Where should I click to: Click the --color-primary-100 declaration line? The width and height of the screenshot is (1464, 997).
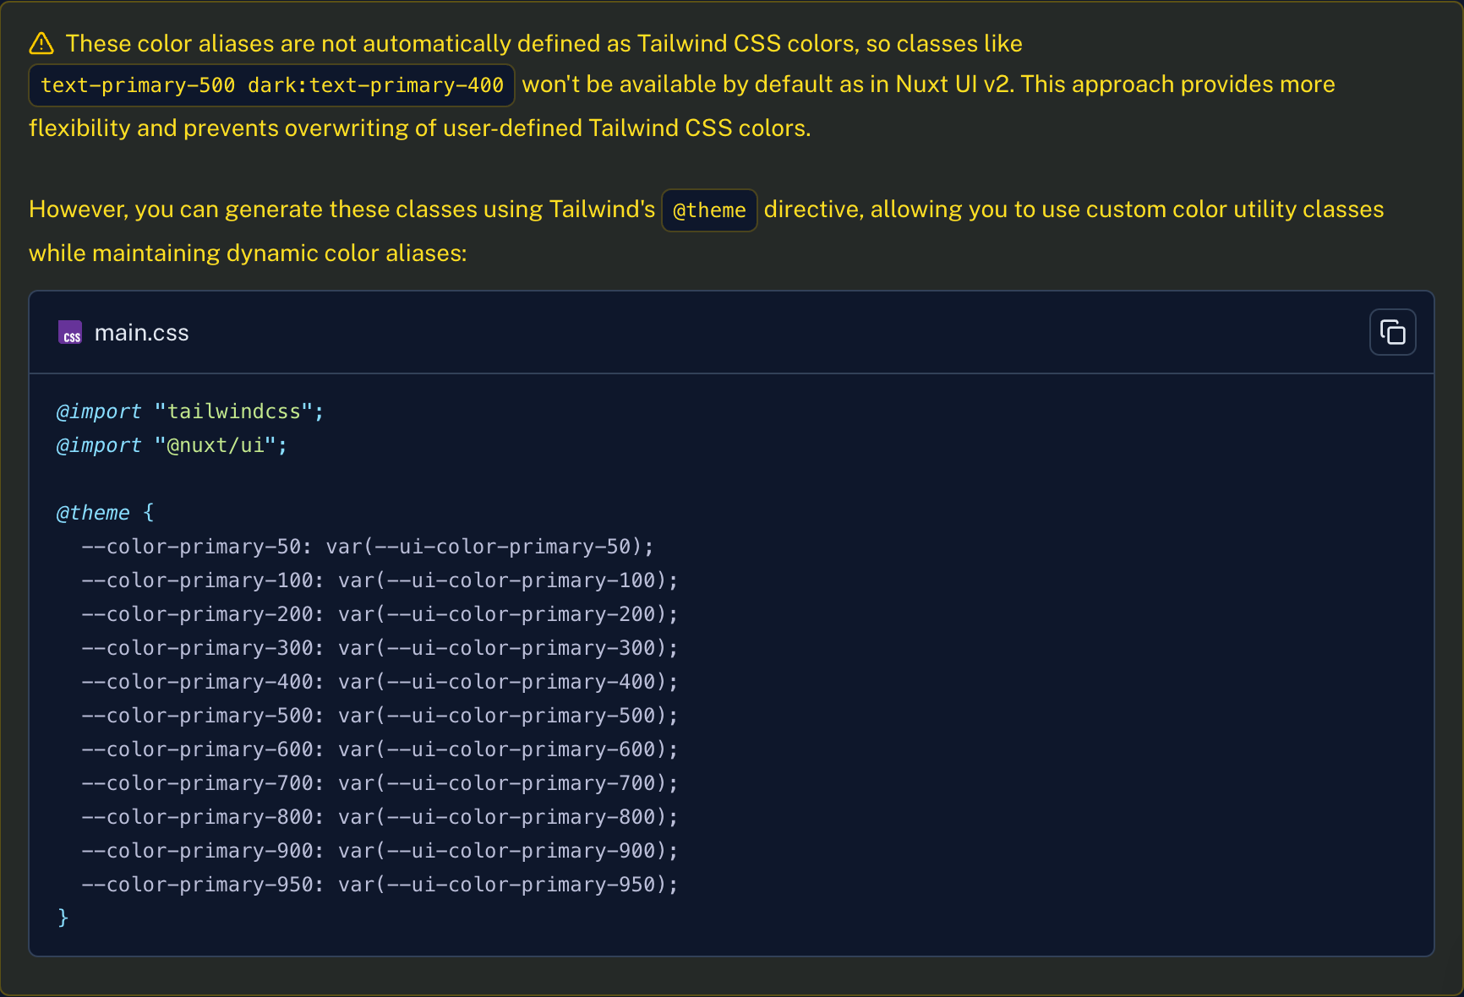click(380, 580)
